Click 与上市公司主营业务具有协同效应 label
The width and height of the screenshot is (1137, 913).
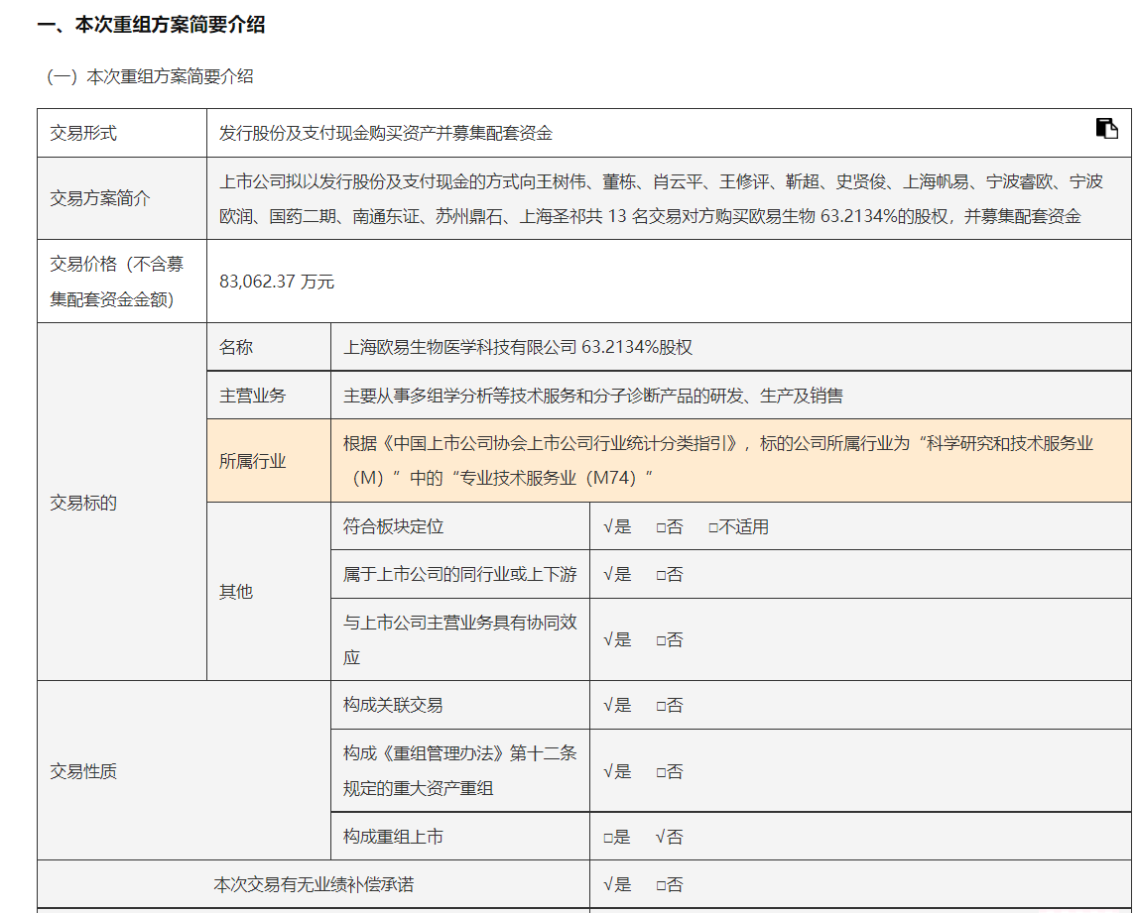coord(459,639)
